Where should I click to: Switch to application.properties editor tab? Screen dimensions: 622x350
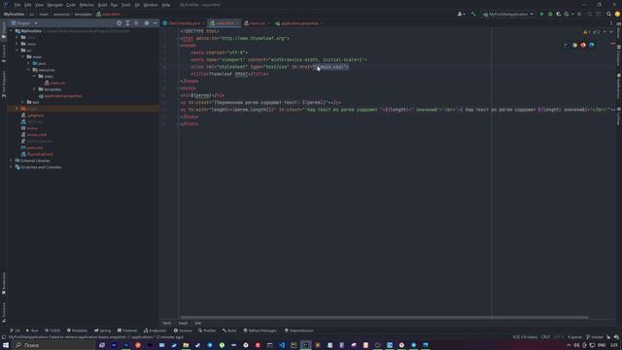point(299,23)
